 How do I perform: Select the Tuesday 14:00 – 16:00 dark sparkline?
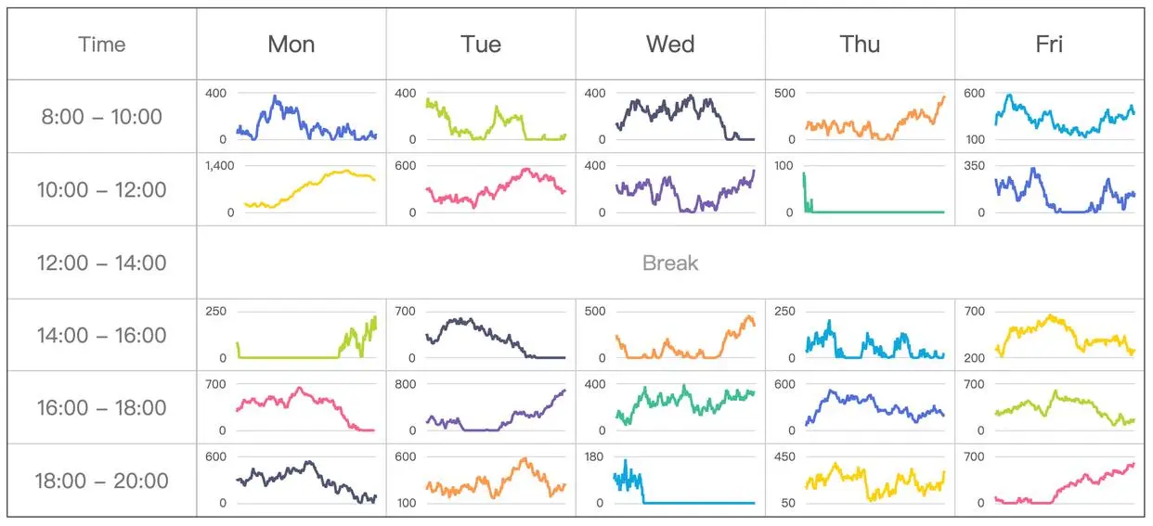point(494,336)
